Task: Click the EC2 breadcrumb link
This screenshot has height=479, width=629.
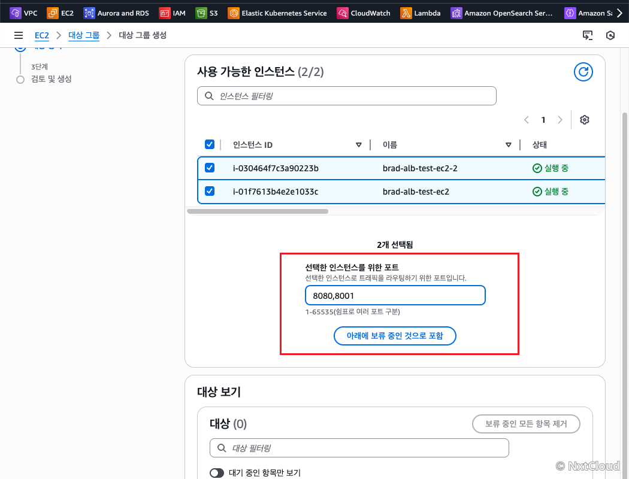Action: pyautogui.click(x=42, y=35)
